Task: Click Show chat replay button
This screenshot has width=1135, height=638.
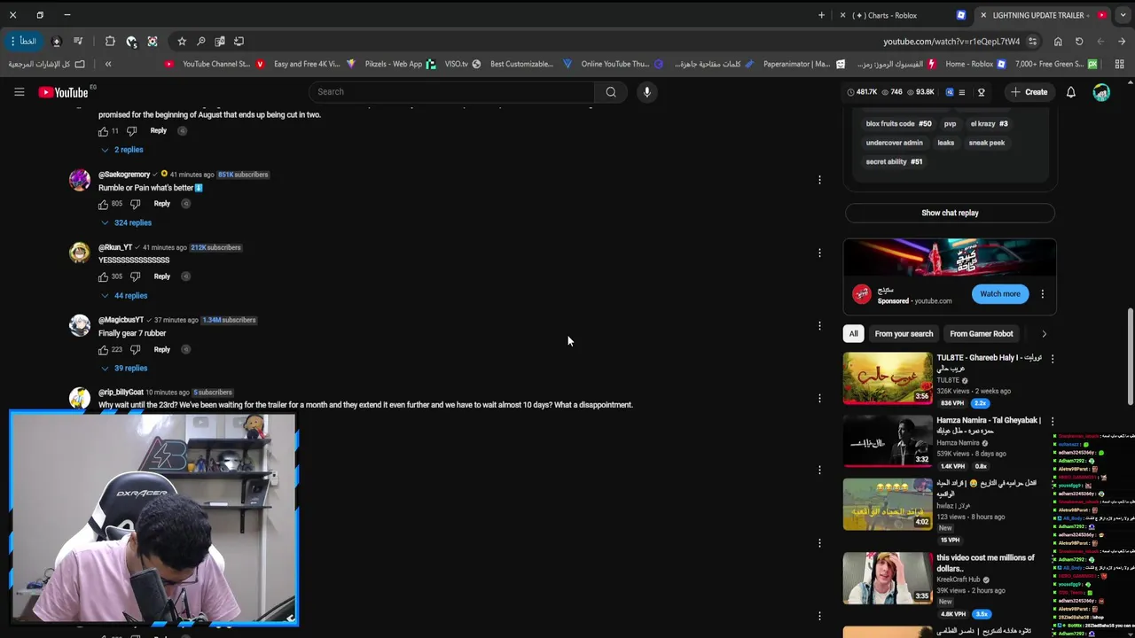Action: [x=950, y=214]
